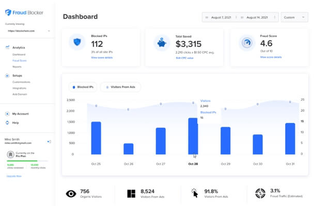Open the My Account menu item
Screen dimensions: 314x206
pyautogui.click(x=21, y=114)
